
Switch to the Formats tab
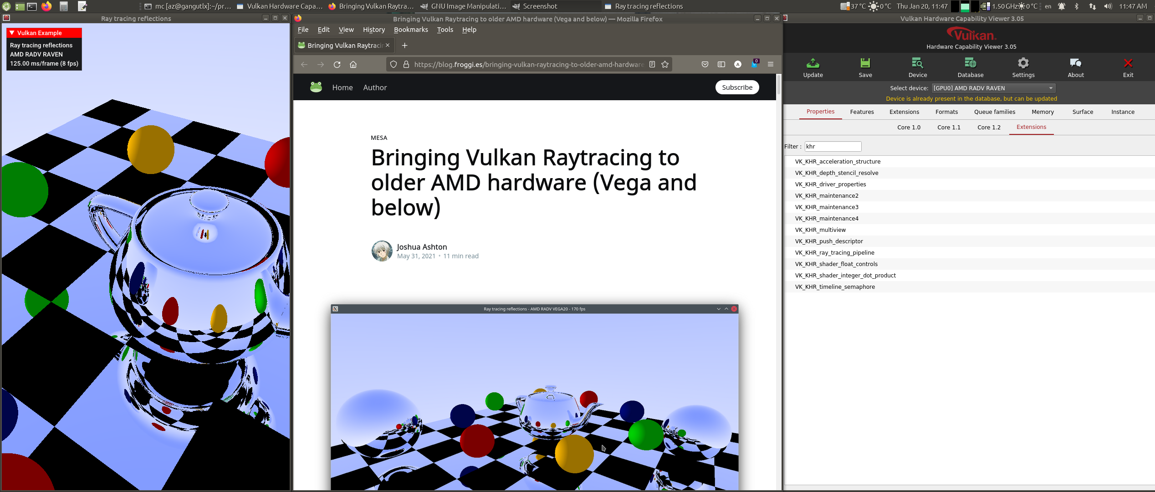click(x=946, y=112)
